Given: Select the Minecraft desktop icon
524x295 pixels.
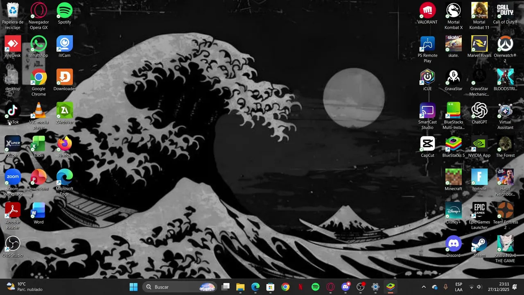Looking at the screenshot, I should [453, 180].
